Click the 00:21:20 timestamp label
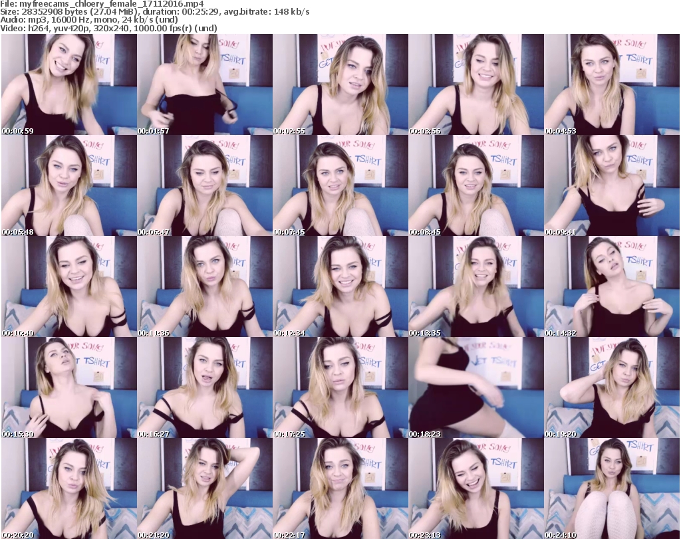681x539 pixels. [154, 535]
